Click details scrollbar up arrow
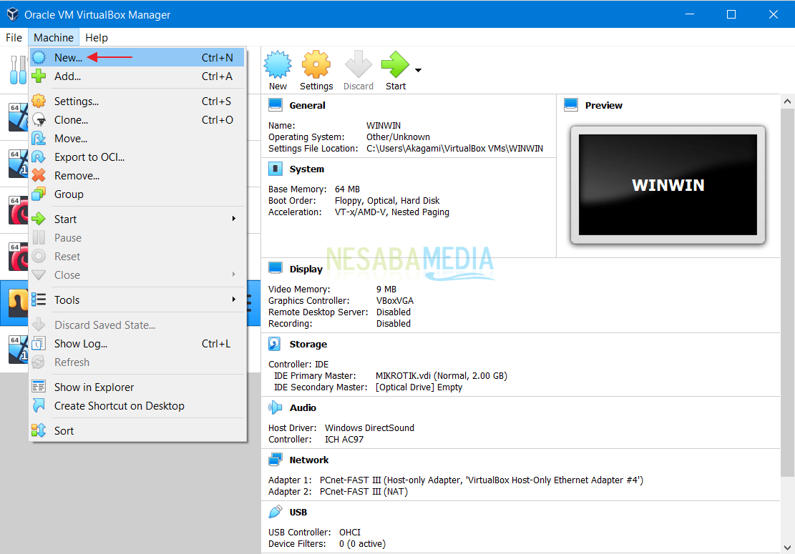 [x=787, y=102]
